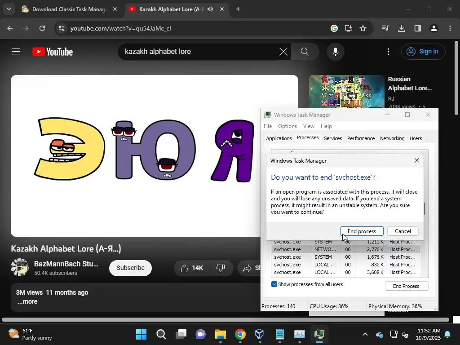Click the YouTube search magnifier button
The image size is (460, 345).
tap(305, 52)
